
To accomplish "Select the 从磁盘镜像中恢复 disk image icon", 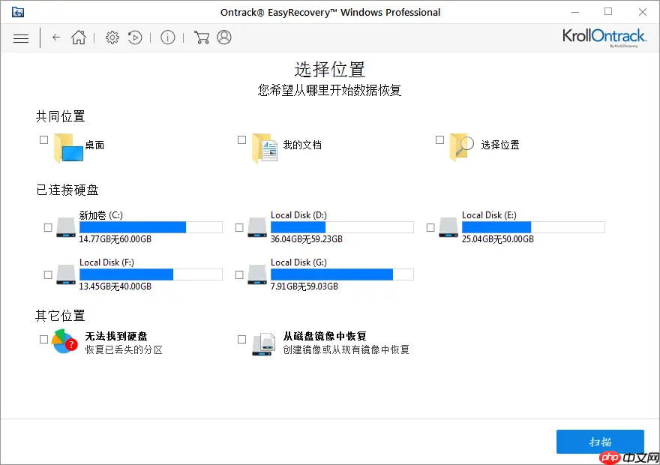I will pyautogui.click(x=262, y=343).
